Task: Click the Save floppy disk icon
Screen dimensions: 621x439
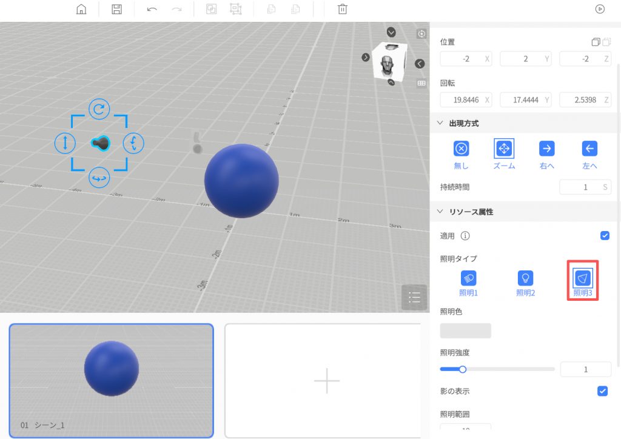Action: click(117, 9)
